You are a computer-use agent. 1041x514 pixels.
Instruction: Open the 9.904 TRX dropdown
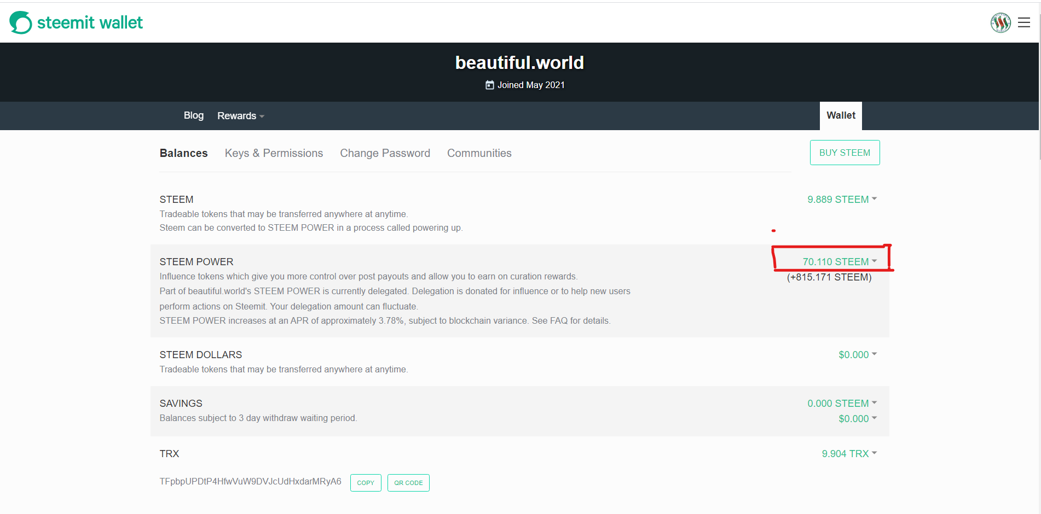pyautogui.click(x=849, y=454)
